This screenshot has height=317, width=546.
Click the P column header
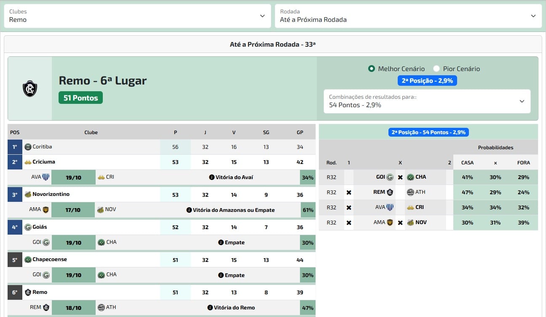point(175,132)
